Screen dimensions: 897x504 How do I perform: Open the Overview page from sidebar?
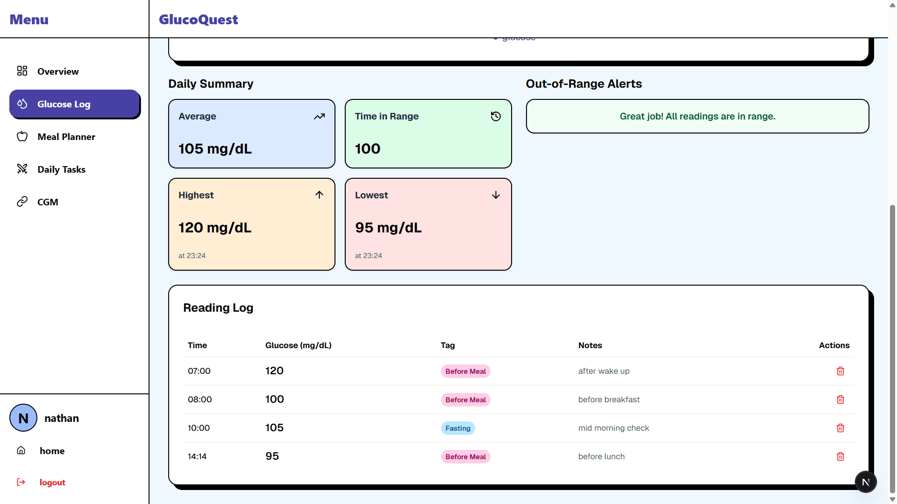58,71
